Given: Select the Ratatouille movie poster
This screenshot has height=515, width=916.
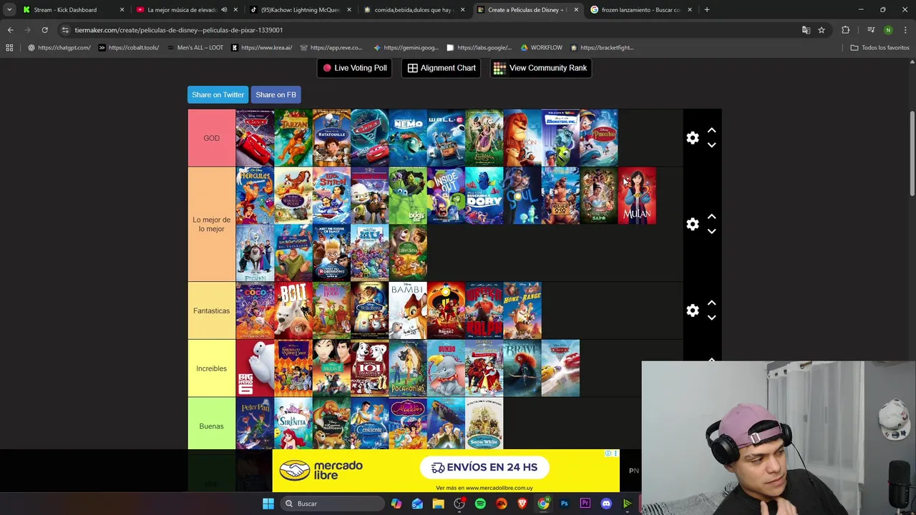Looking at the screenshot, I should pyautogui.click(x=331, y=138).
